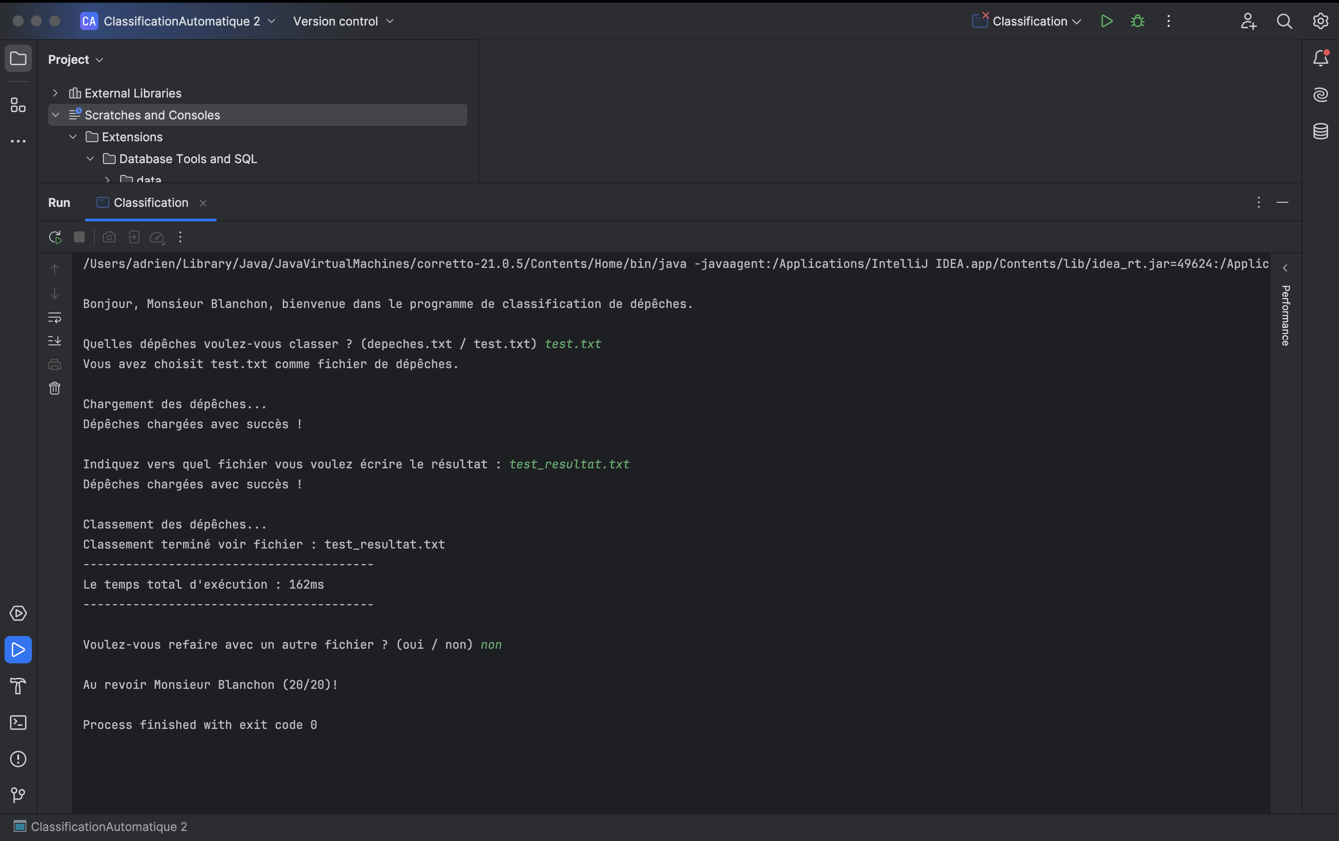Image resolution: width=1339 pixels, height=841 pixels.
Task: Open the Structure tool window icon
Action: pyautogui.click(x=18, y=105)
